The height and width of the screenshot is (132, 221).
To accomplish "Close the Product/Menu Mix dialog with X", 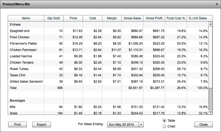I will tap(216, 4).
